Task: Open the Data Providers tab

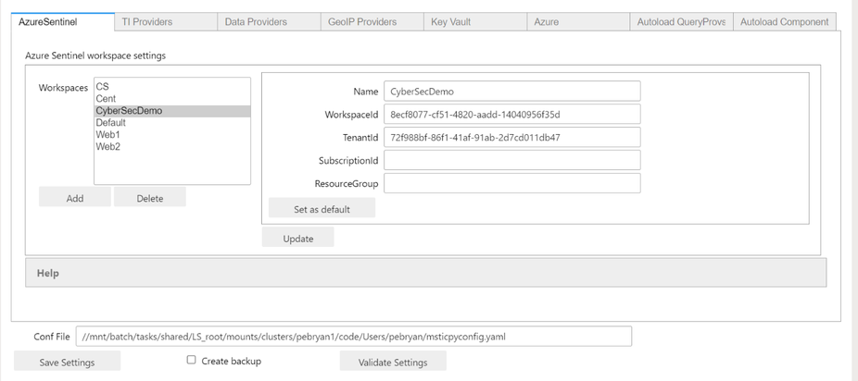Action: coord(269,22)
